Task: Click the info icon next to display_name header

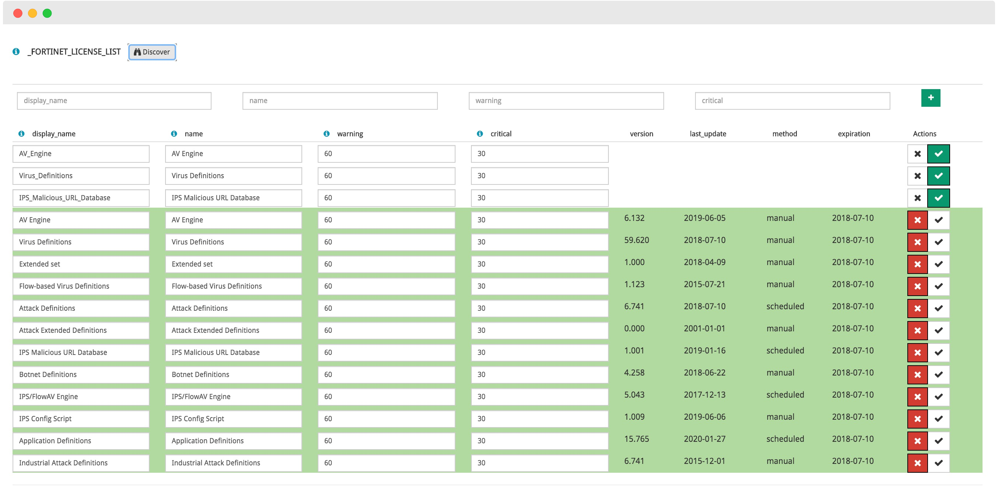Action: tap(22, 134)
